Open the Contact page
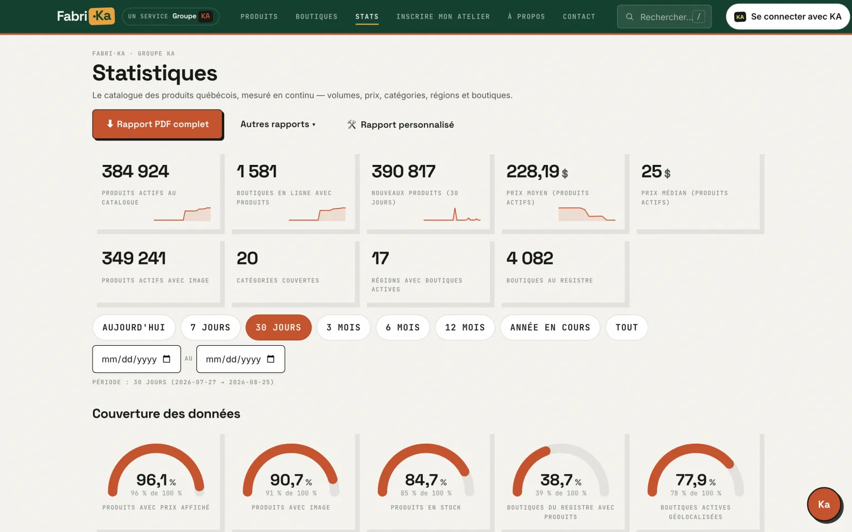This screenshot has height=532, width=852. point(579,17)
